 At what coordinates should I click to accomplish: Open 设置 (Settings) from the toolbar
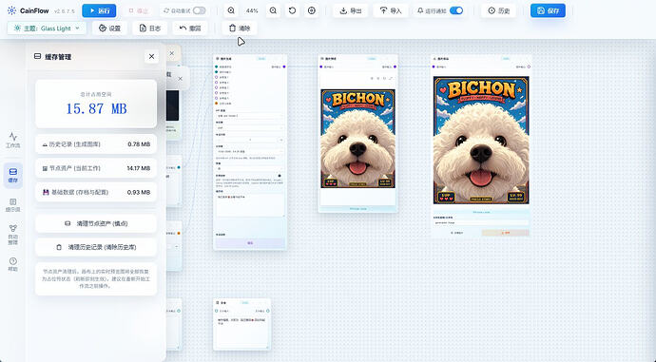[x=109, y=29]
